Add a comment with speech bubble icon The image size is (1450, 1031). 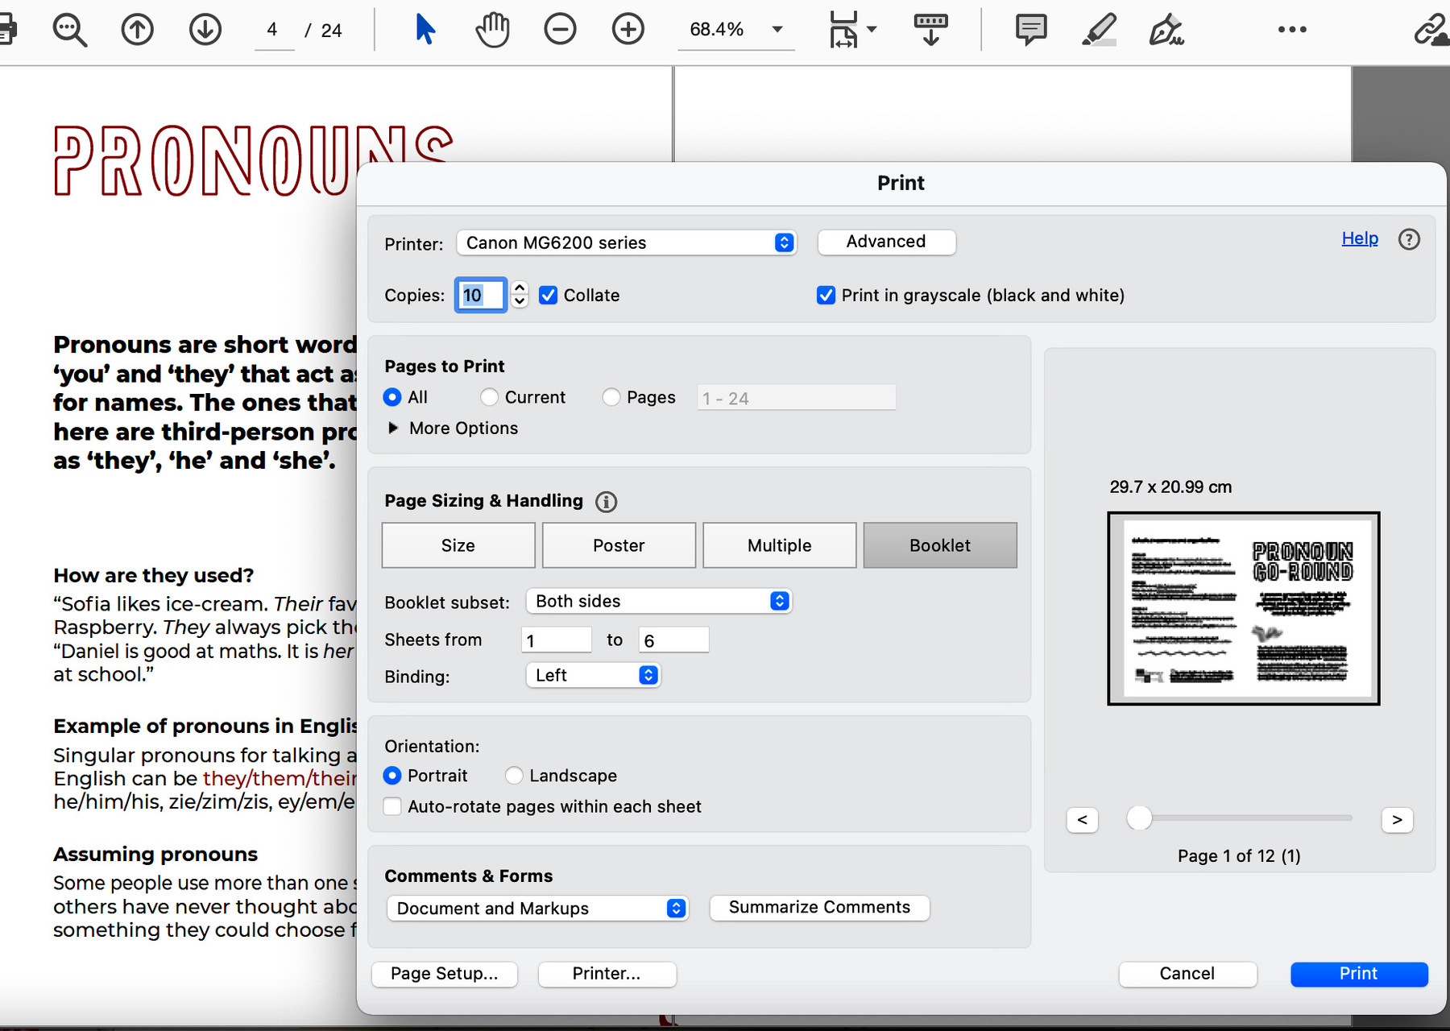[1031, 30]
